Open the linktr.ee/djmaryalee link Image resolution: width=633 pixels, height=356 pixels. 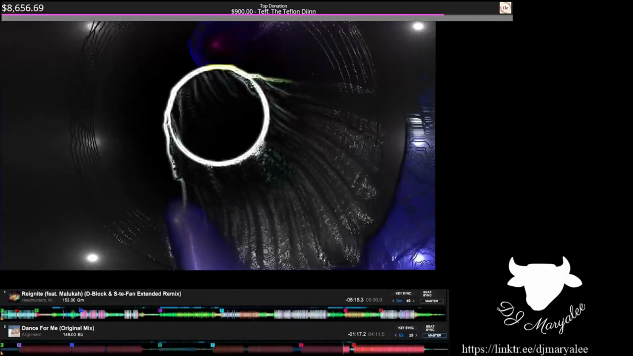pyautogui.click(x=524, y=349)
